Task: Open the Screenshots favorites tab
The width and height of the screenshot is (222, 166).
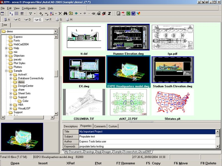Action: click(130, 152)
